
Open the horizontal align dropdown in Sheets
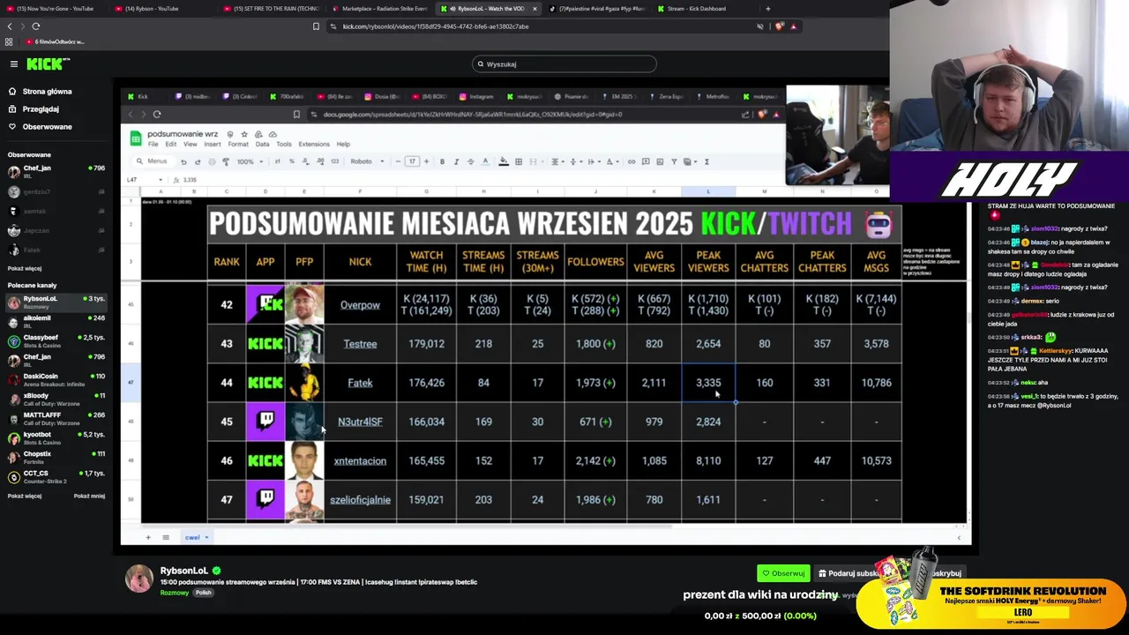click(557, 161)
